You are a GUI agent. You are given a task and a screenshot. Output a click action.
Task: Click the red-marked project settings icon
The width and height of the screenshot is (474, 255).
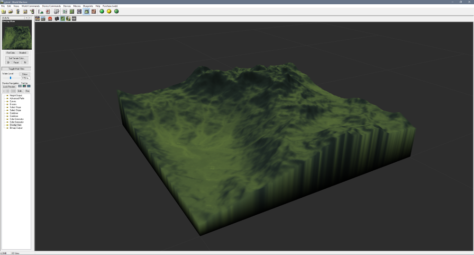point(48,11)
